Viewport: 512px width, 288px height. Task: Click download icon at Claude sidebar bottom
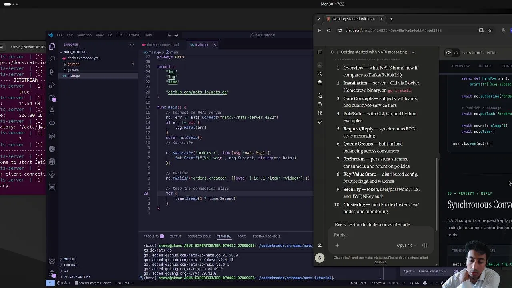click(320, 245)
